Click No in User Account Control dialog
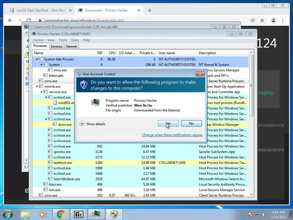The image size is (293, 220). tap(191, 123)
